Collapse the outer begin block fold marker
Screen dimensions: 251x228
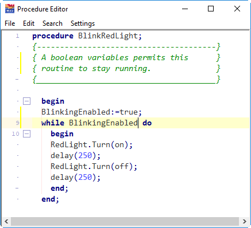26,101
